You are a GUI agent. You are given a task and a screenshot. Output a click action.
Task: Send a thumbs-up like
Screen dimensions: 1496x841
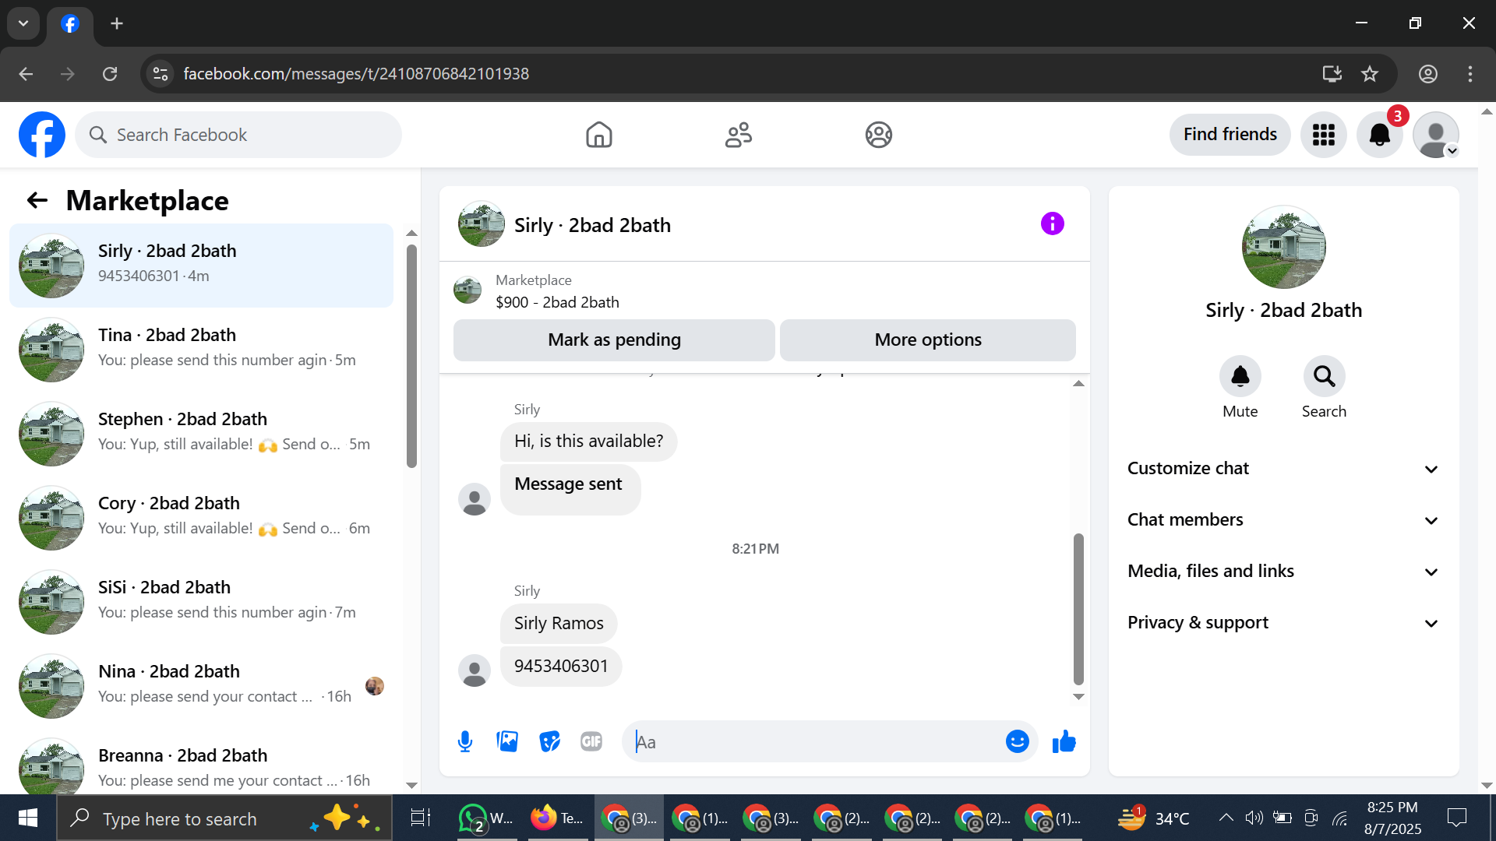tap(1064, 741)
